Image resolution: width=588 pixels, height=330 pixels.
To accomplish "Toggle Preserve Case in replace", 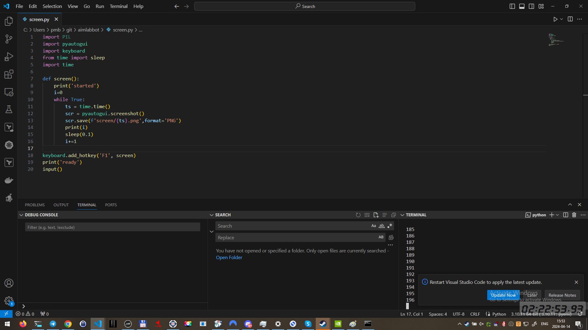I will tap(381, 237).
